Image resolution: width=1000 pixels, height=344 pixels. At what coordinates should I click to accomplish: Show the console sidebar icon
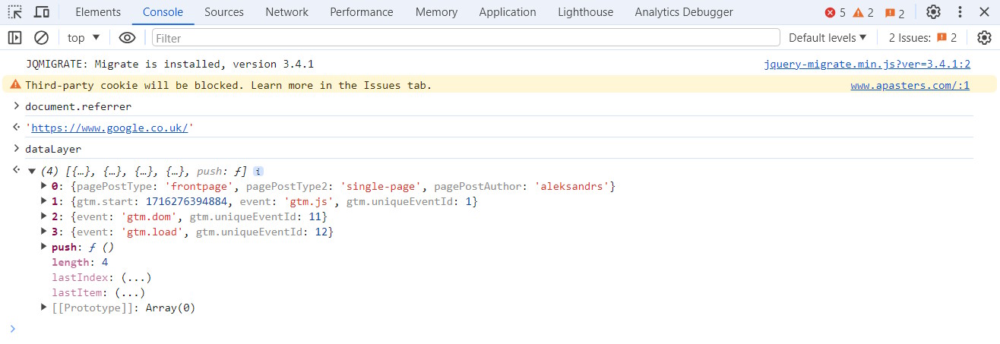pyautogui.click(x=15, y=37)
